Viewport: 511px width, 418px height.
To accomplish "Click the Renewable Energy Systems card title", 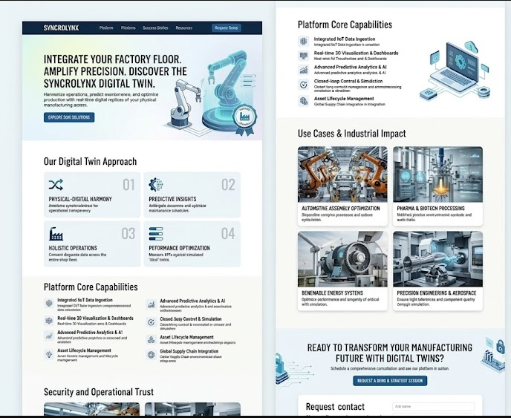I will (x=332, y=293).
